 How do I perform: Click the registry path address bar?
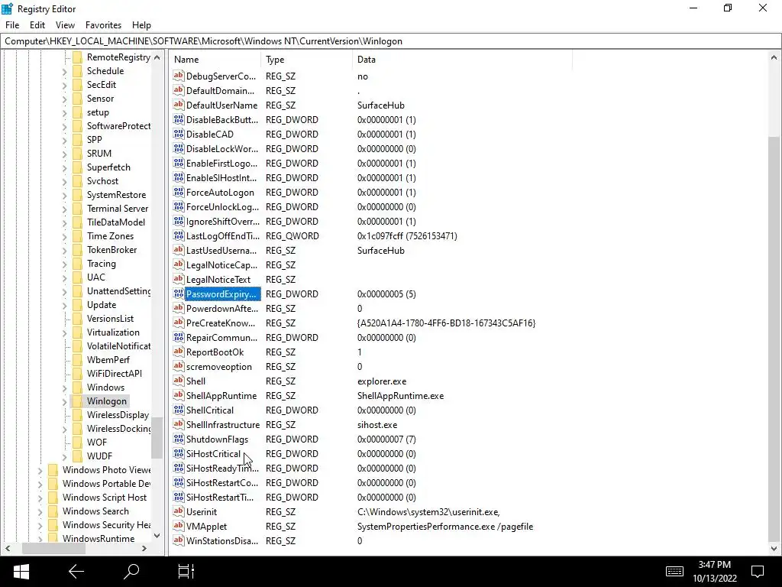[x=390, y=41]
